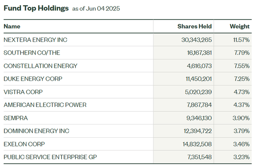The width and height of the screenshot is (256, 168).
Task: Click the 3.23% weight cell
Action: point(242,157)
